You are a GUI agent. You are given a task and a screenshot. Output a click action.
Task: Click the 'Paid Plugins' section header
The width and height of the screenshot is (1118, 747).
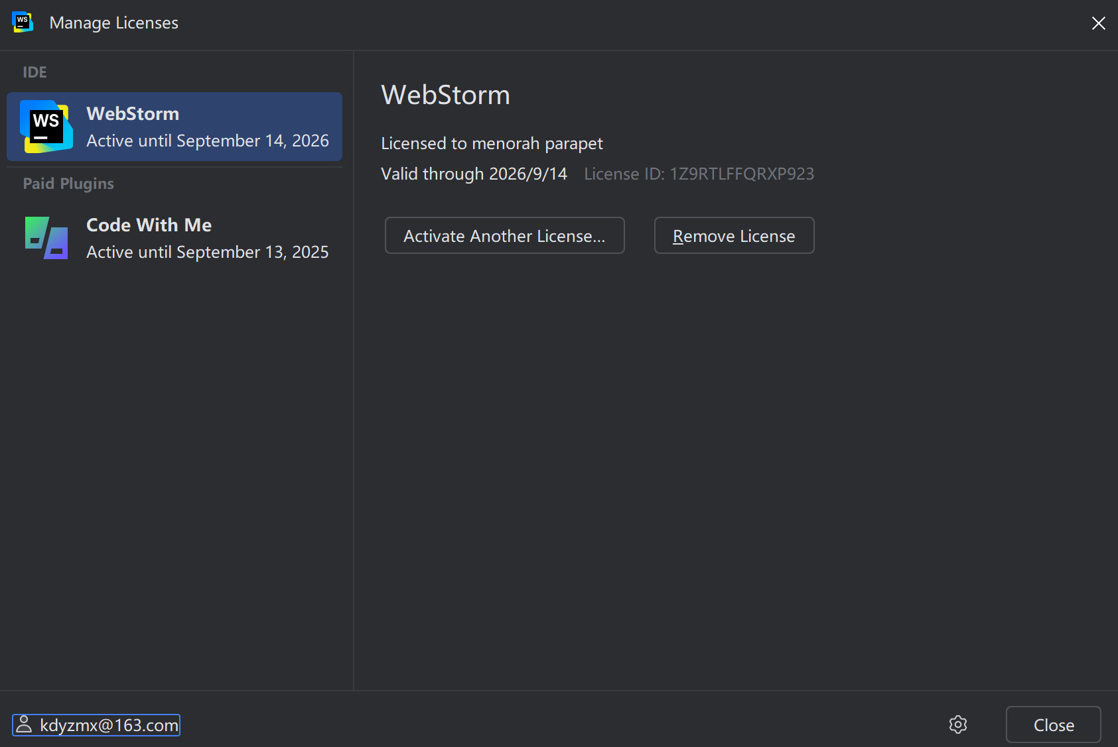click(68, 184)
